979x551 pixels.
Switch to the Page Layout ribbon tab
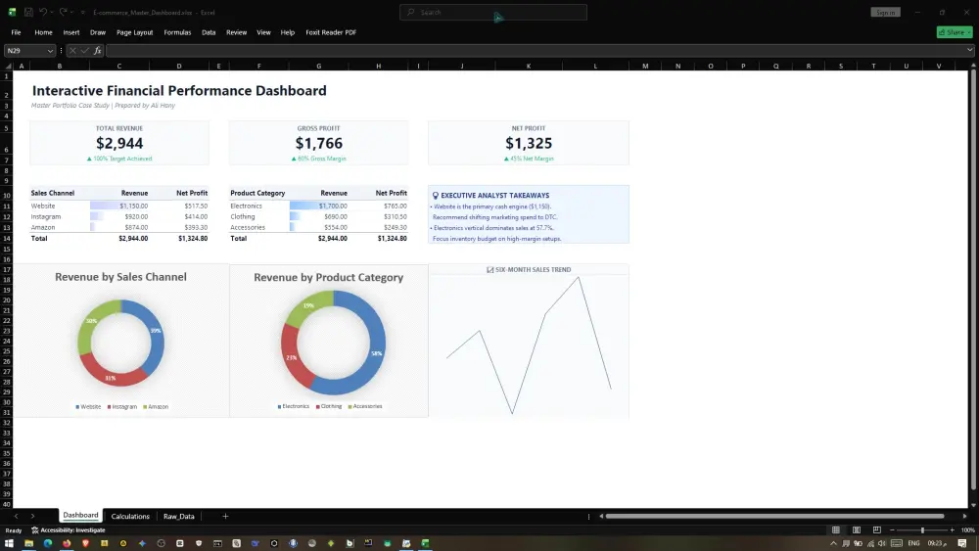(x=134, y=32)
